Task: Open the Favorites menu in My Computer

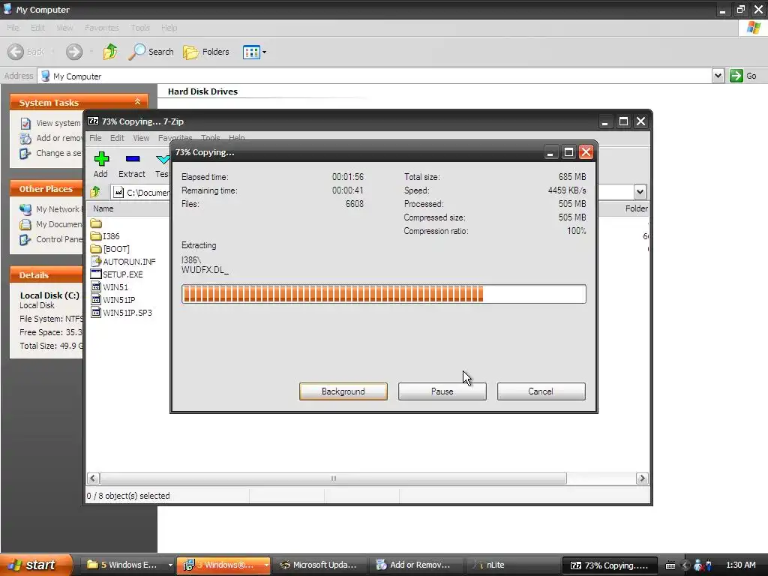Action: point(101,28)
